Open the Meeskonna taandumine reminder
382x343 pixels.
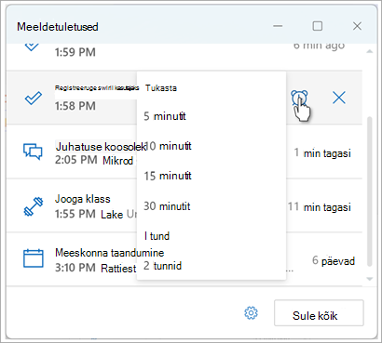(184, 259)
